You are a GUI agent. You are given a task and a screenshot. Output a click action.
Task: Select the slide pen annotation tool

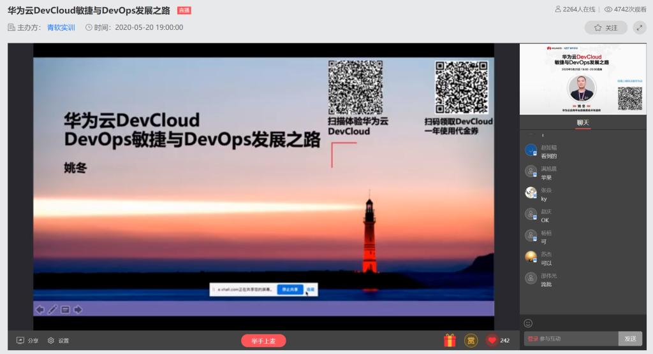(52, 310)
